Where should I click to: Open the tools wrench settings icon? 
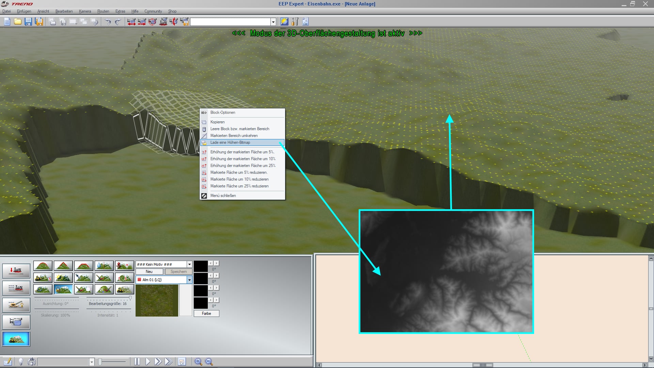pyautogui.click(x=295, y=22)
